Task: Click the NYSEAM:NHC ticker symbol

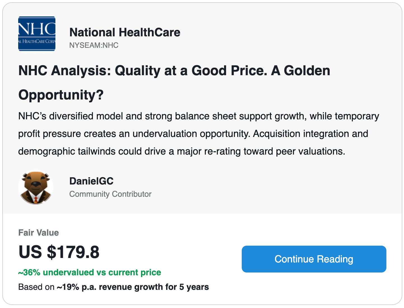Action: tap(94, 45)
